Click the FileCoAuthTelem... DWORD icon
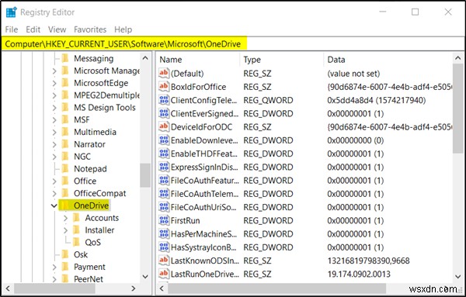Image resolution: width=466 pixels, height=297 pixels. (x=164, y=193)
